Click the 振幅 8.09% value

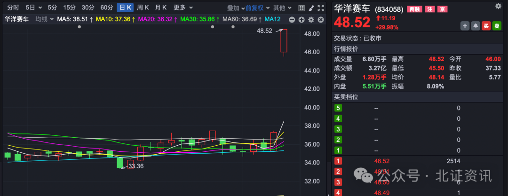click(435, 86)
